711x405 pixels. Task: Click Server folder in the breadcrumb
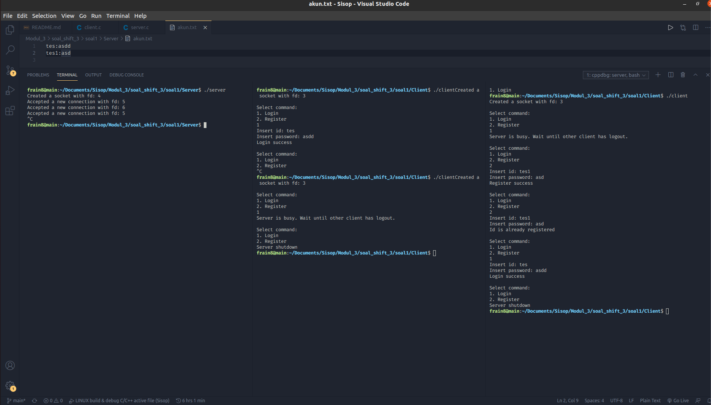[111, 39]
